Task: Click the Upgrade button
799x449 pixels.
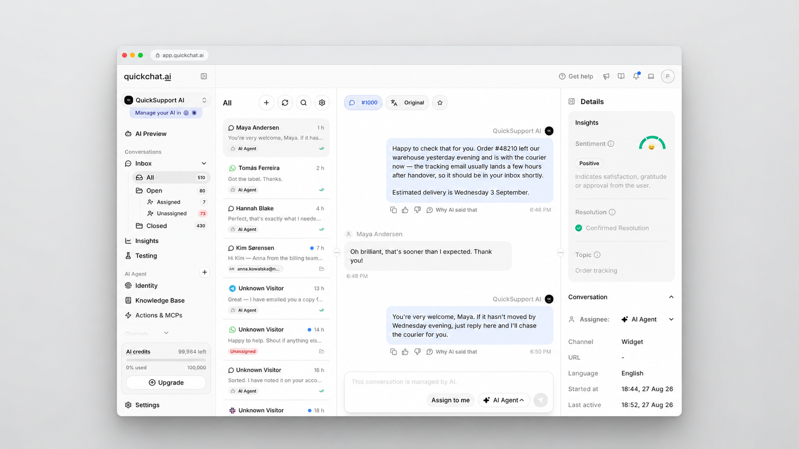Action: coord(166,383)
